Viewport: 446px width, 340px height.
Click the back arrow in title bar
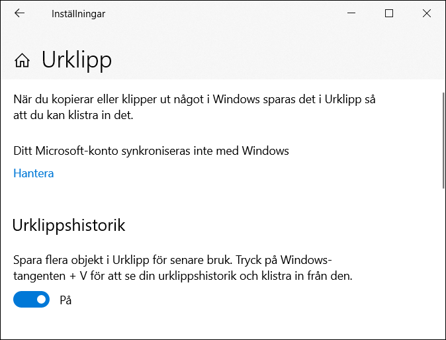click(x=19, y=13)
